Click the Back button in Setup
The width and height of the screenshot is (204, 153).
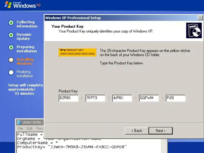137,131
